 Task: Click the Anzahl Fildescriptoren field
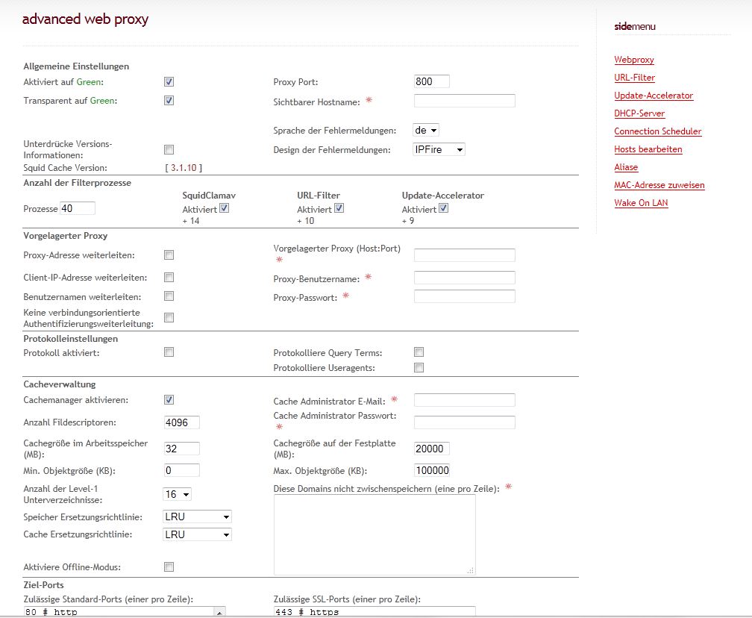pyautogui.click(x=182, y=422)
